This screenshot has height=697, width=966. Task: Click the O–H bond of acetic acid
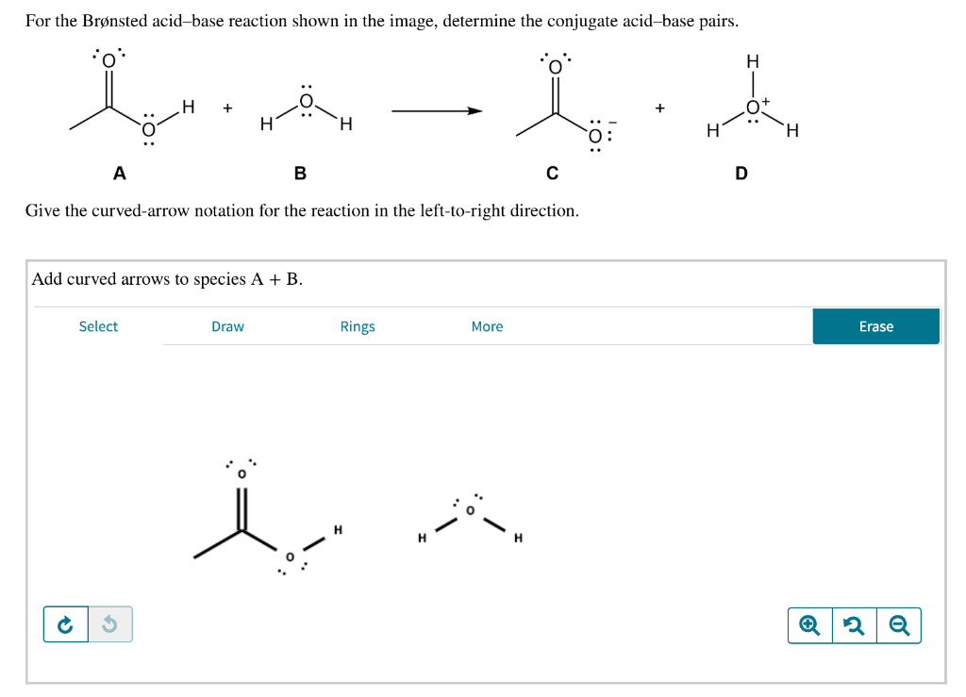[314, 543]
